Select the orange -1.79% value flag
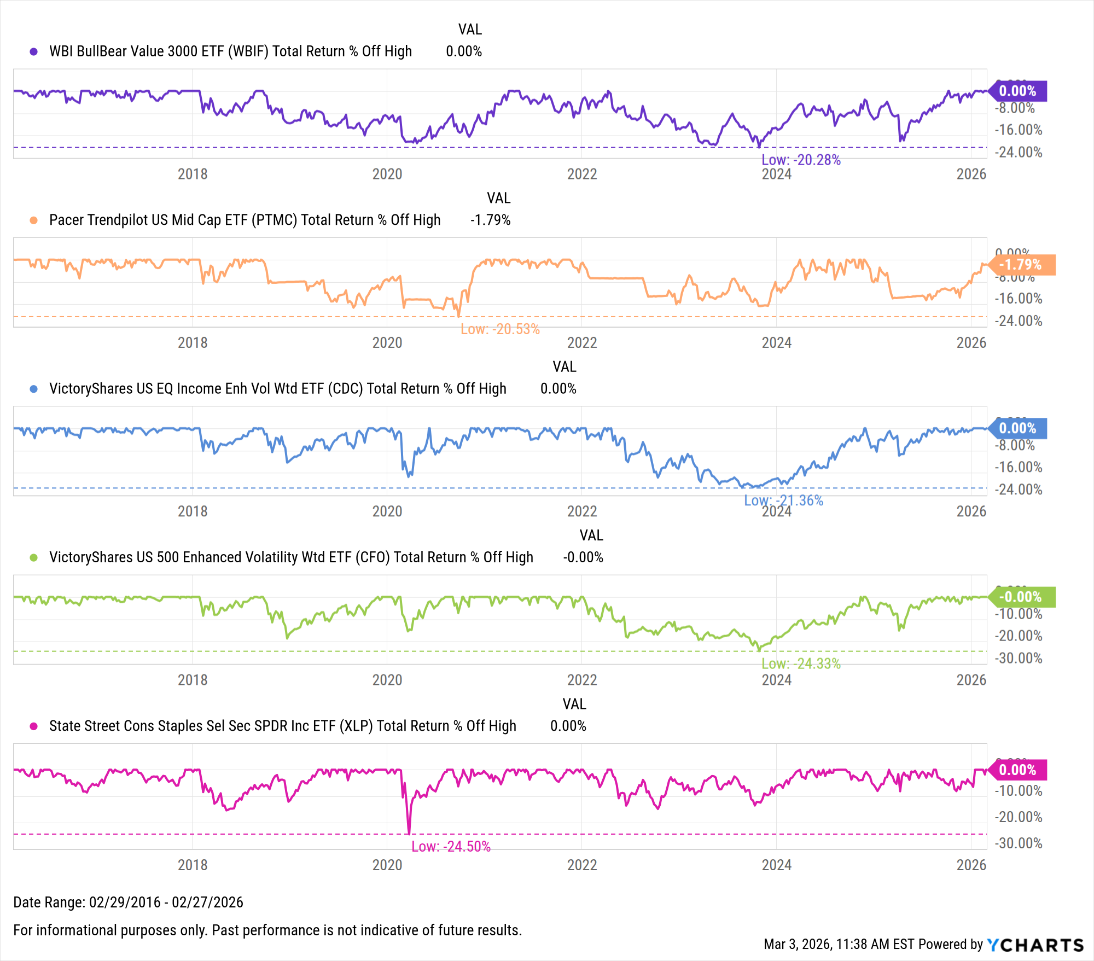The width and height of the screenshot is (1094, 961). click(x=1021, y=265)
